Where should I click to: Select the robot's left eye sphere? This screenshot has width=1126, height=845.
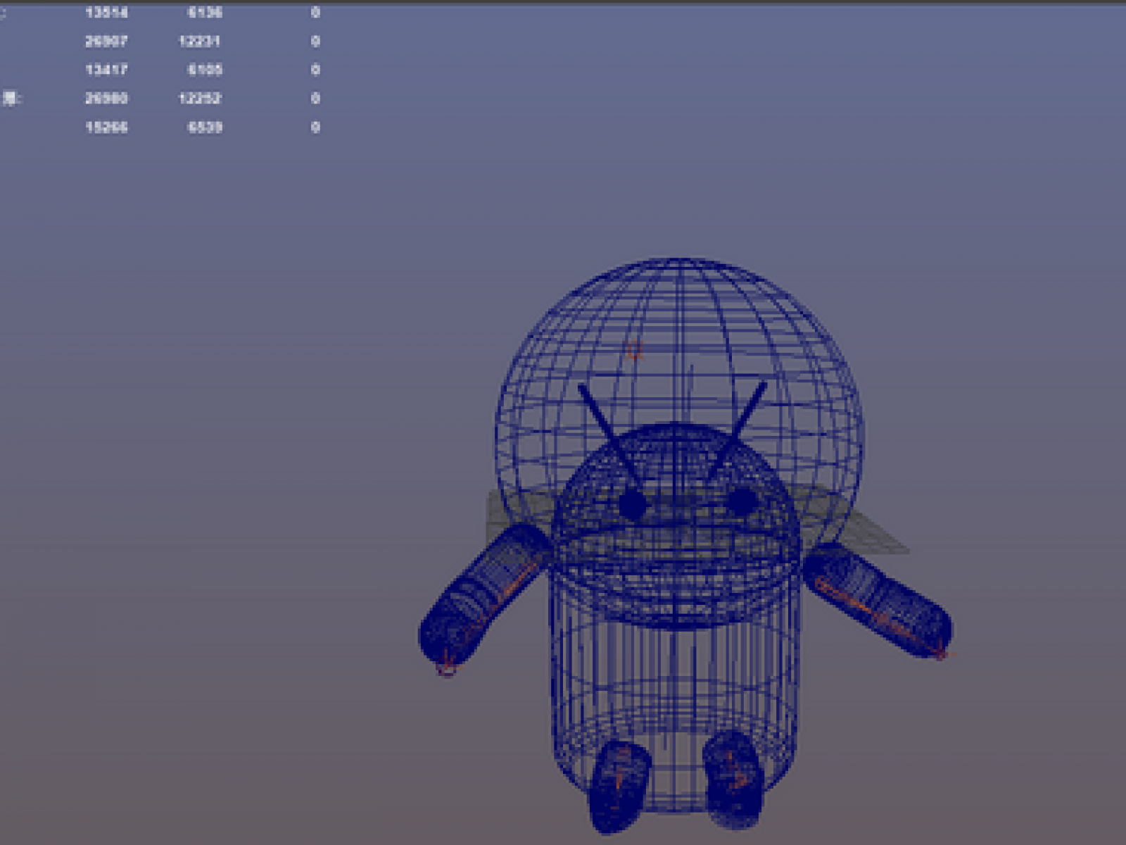[x=633, y=504]
